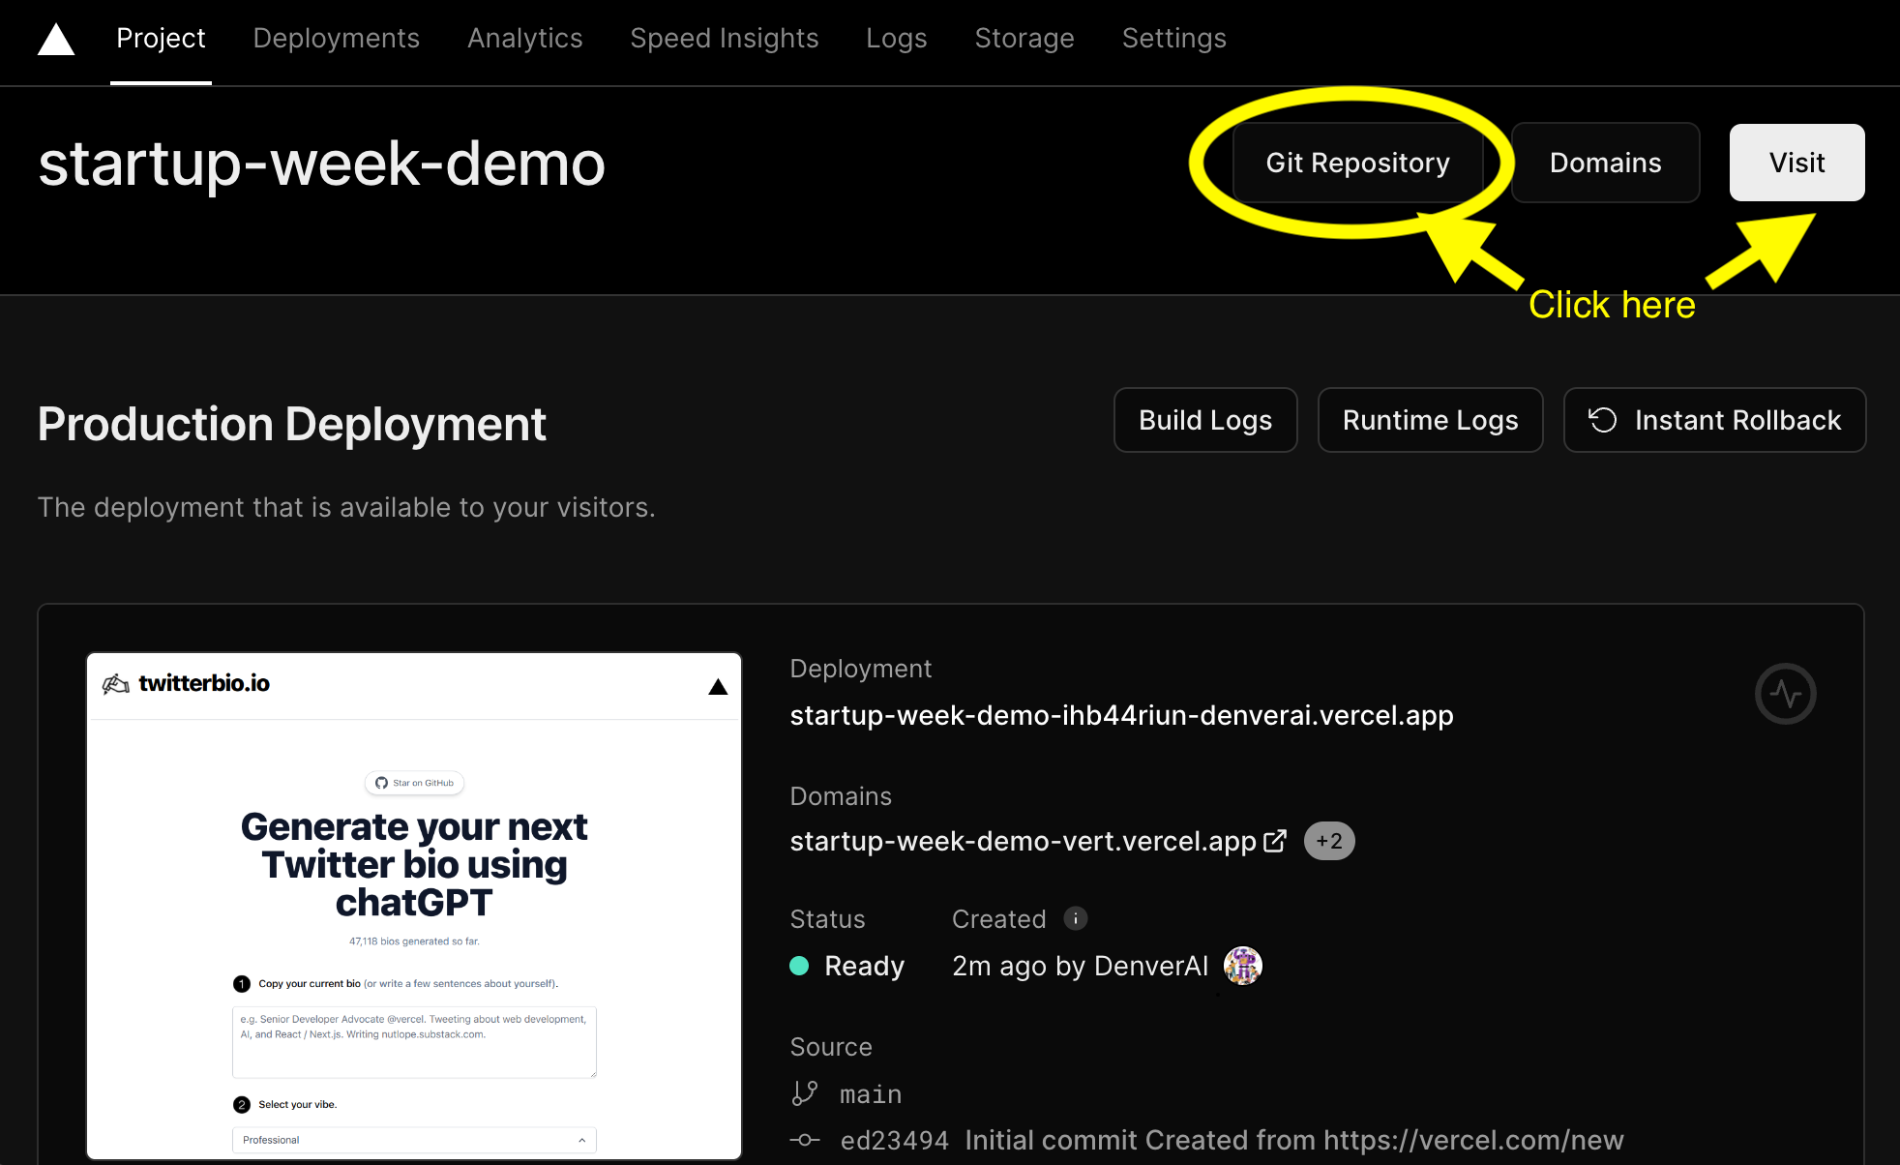Click the Vercel triangle logo
This screenshot has height=1165, width=1900.
pos(54,38)
